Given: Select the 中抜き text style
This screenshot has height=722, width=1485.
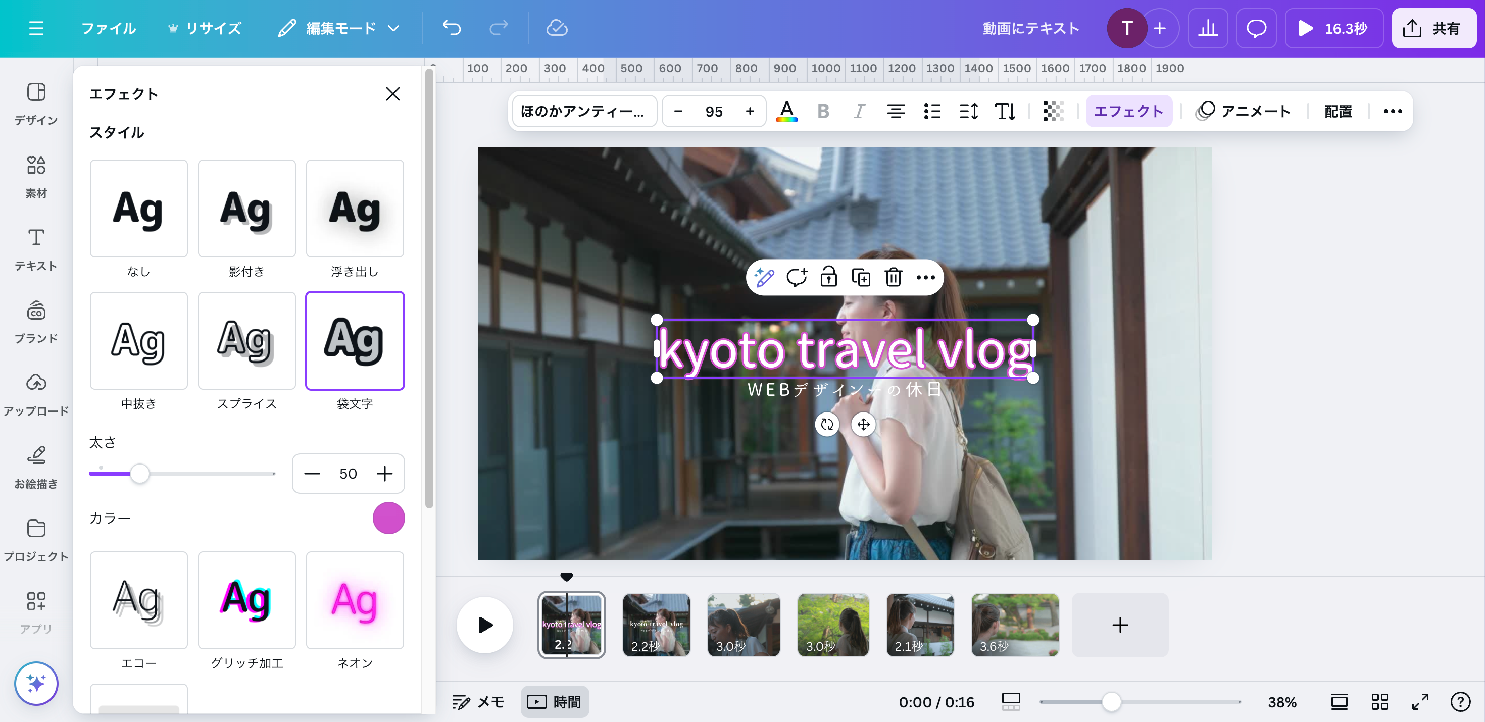Looking at the screenshot, I should (138, 340).
